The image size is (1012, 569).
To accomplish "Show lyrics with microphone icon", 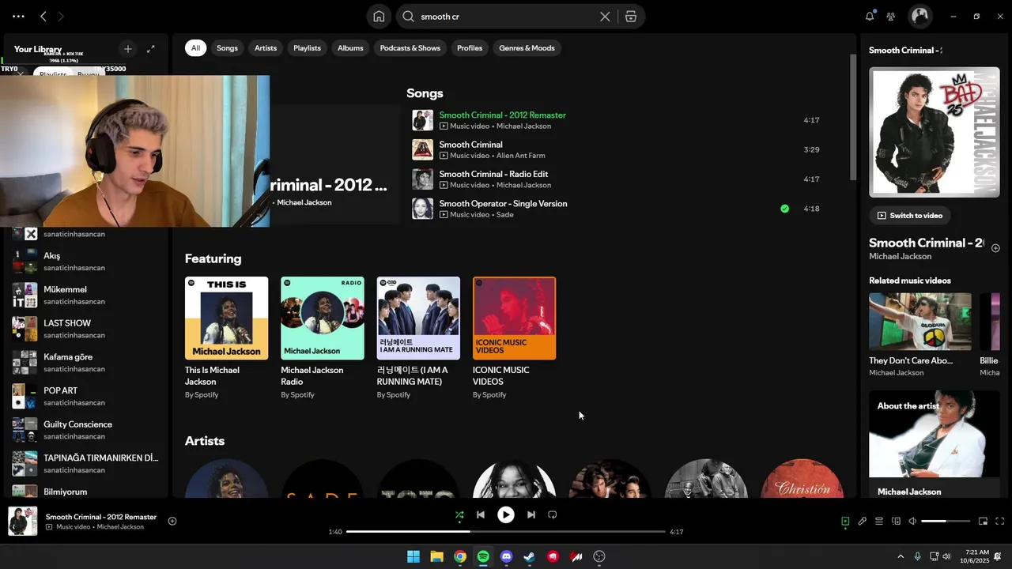I will pyautogui.click(x=863, y=522).
